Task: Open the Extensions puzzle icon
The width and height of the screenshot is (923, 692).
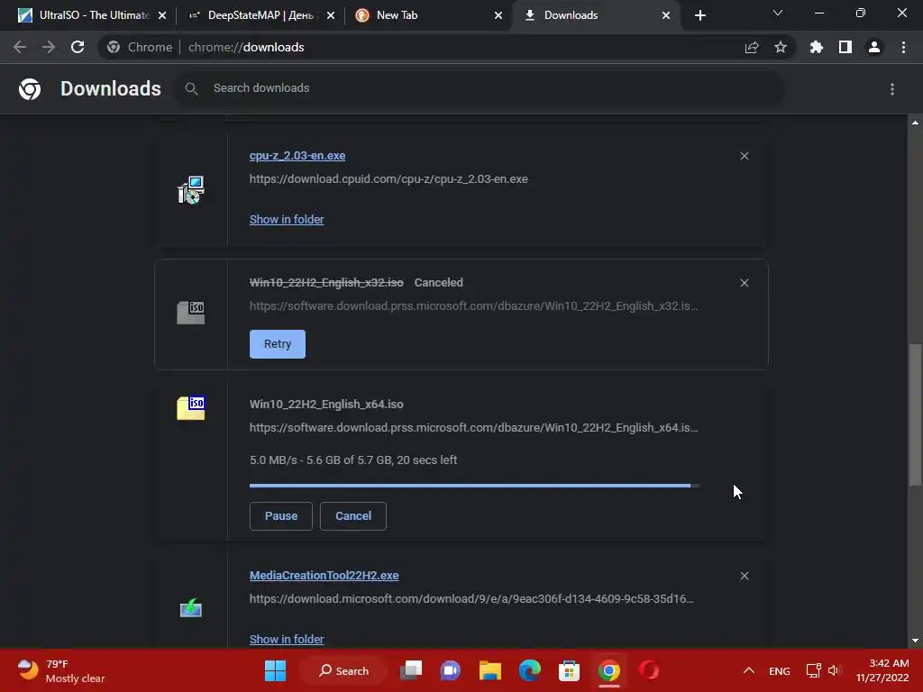Action: click(817, 47)
